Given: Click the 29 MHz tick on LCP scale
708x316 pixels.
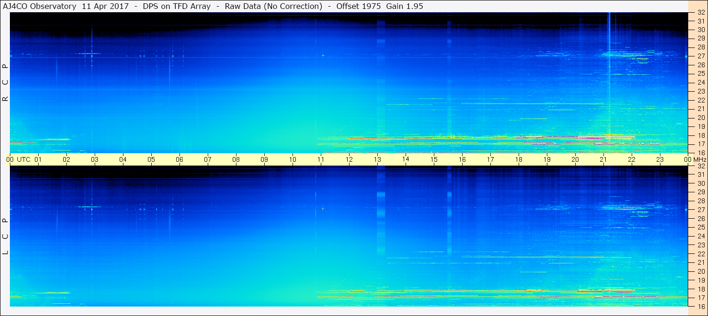Looking at the screenshot, I should pos(700,192).
